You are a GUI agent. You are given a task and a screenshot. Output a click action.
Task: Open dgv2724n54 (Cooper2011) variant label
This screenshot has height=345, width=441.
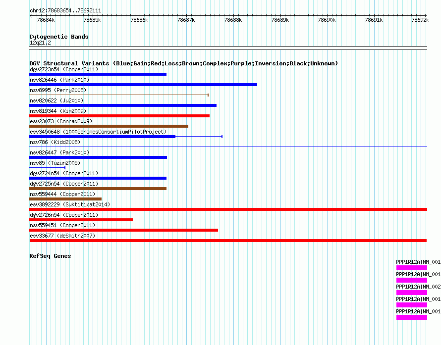click(64, 173)
